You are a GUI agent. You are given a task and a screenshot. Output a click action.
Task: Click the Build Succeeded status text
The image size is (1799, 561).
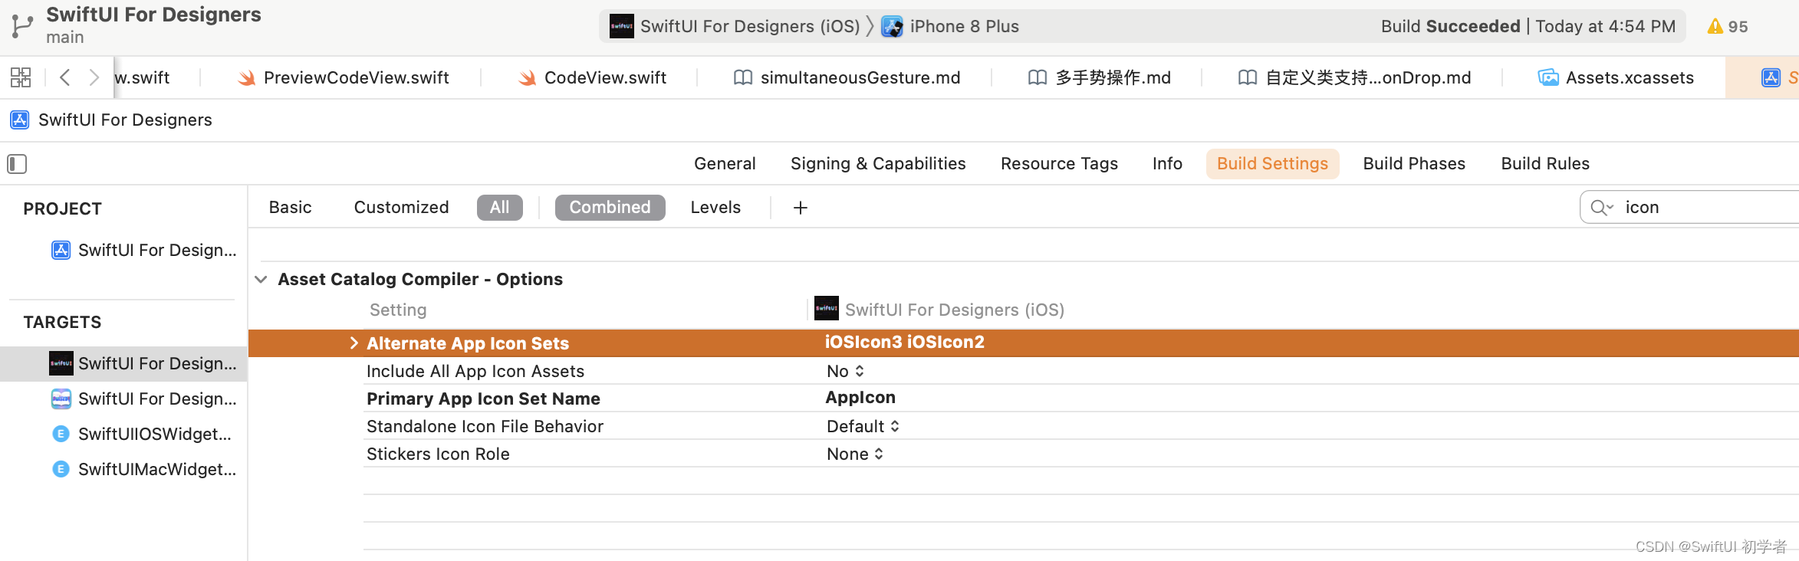(1450, 27)
